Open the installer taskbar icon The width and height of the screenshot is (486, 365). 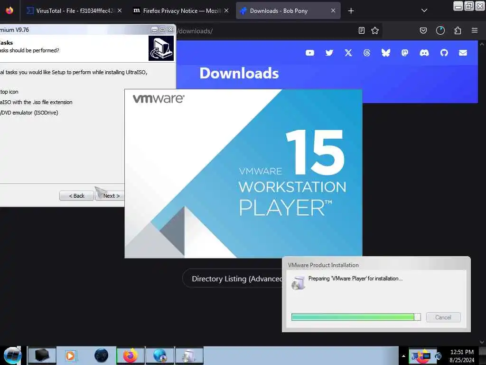189,355
